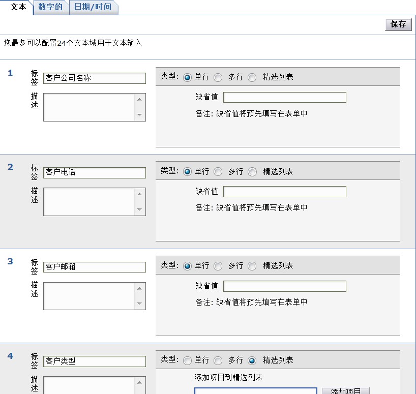This screenshot has width=416, height=394.
Task: Click the 标签 input containing 客户邮箱
Action: click(x=94, y=267)
